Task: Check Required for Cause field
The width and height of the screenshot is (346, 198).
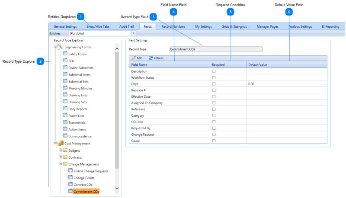Action: (x=214, y=141)
